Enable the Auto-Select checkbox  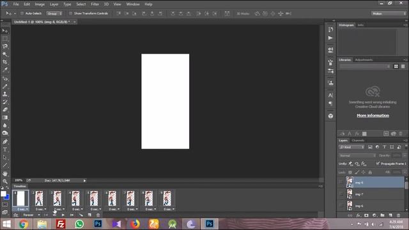tap(22, 13)
